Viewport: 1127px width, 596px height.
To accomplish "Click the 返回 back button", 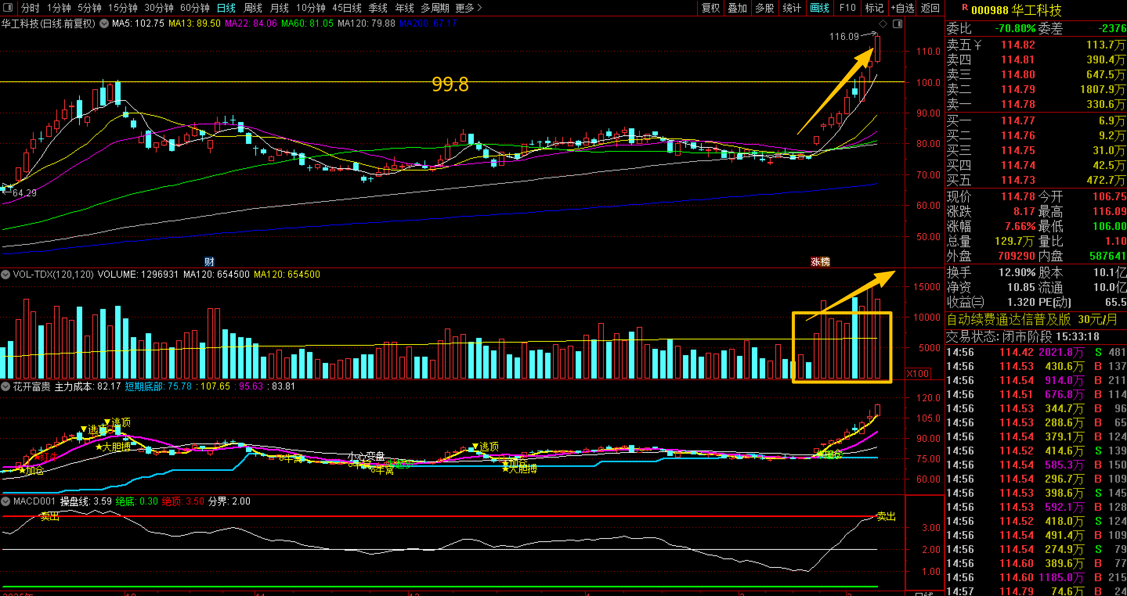I will pos(930,8).
